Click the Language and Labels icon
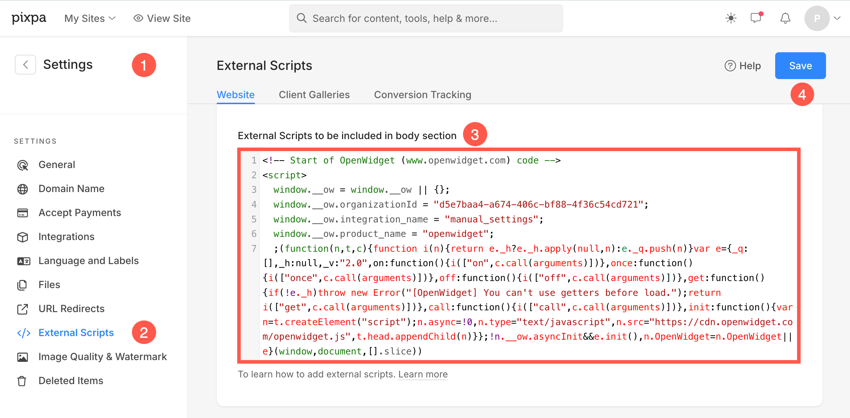This screenshot has height=418, width=850. point(24,261)
